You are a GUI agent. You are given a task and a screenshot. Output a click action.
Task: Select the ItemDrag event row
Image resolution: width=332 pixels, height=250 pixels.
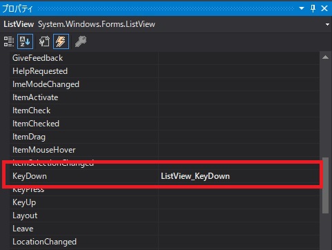[164, 137]
